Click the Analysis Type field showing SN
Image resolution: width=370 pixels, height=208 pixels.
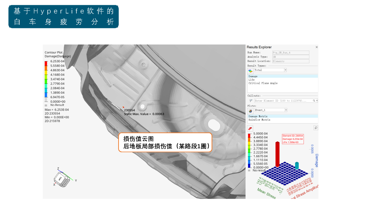point(291,57)
